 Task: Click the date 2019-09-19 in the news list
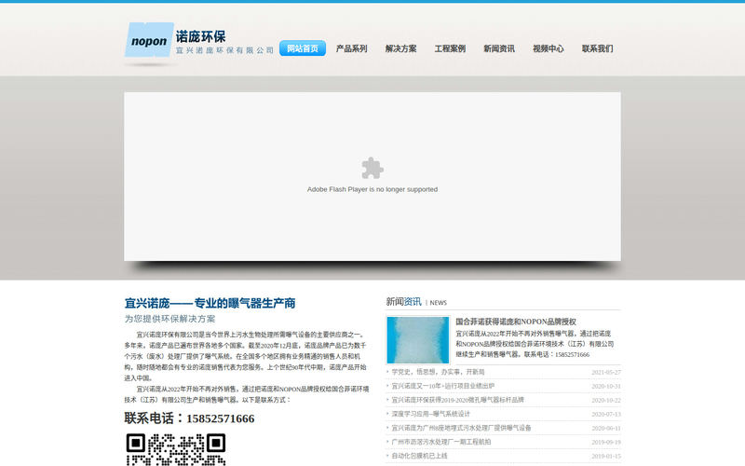606,442
